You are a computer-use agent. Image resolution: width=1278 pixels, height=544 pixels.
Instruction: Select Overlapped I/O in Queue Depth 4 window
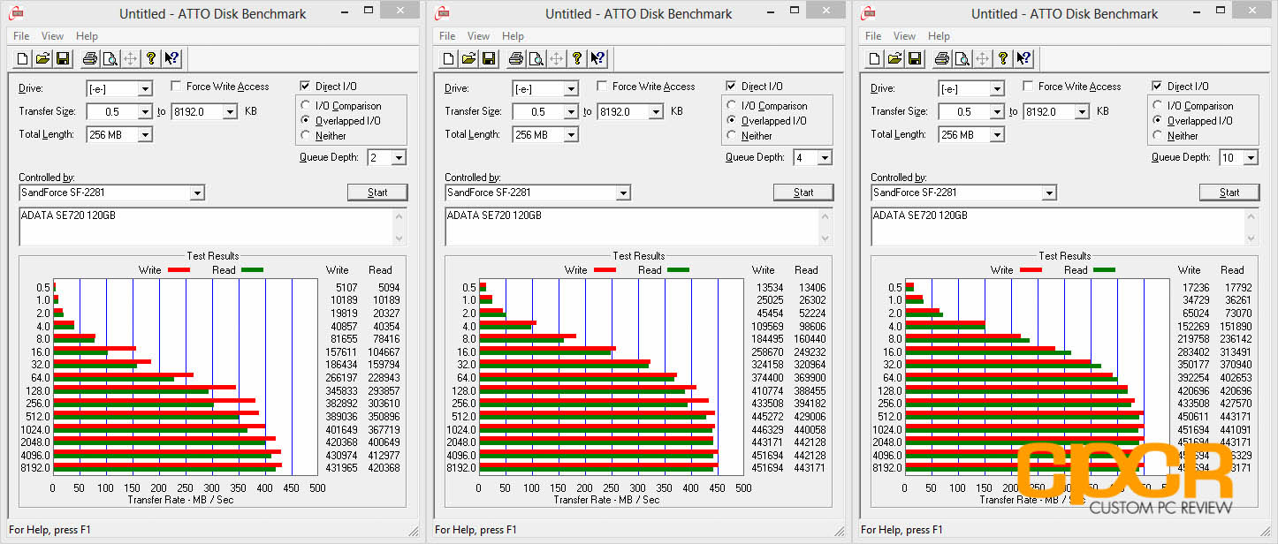pos(733,121)
